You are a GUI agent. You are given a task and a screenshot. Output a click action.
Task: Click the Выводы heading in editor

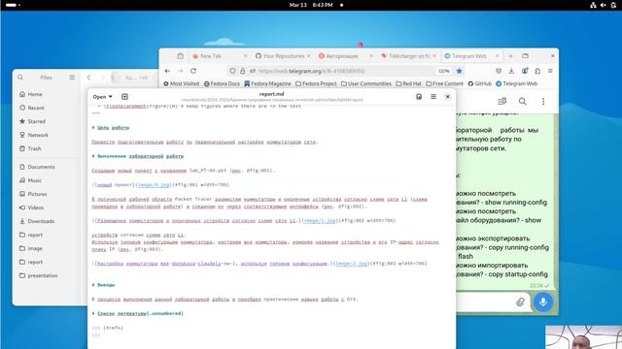pyautogui.click(x=106, y=285)
